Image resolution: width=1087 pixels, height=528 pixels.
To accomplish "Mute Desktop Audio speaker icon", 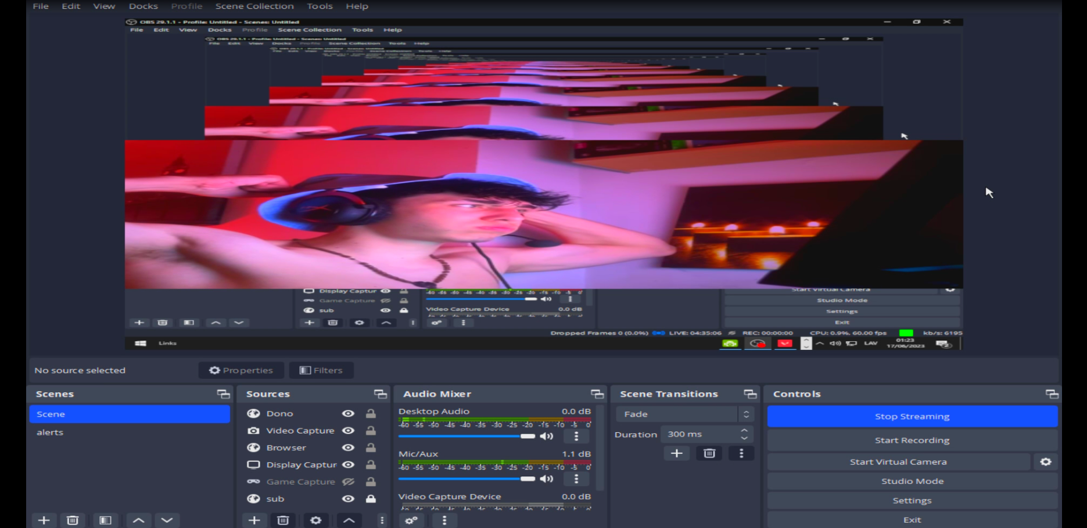I will click(x=546, y=436).
